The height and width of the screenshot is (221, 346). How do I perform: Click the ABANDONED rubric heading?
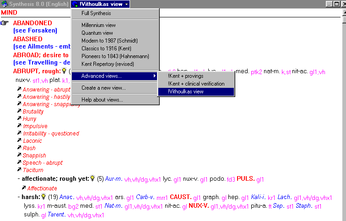tap(32, 23)
